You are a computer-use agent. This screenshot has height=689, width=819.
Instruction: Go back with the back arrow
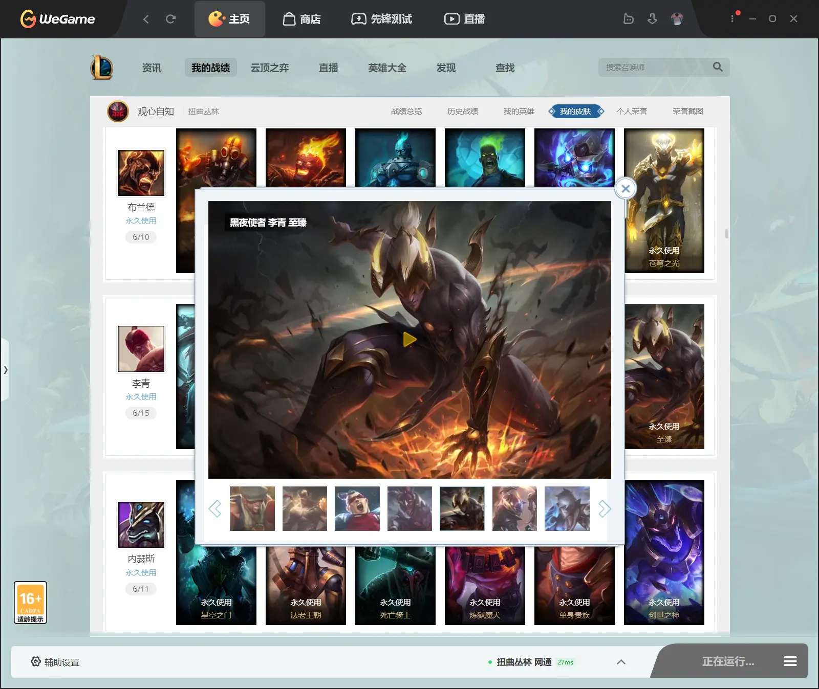coord(146,19)
